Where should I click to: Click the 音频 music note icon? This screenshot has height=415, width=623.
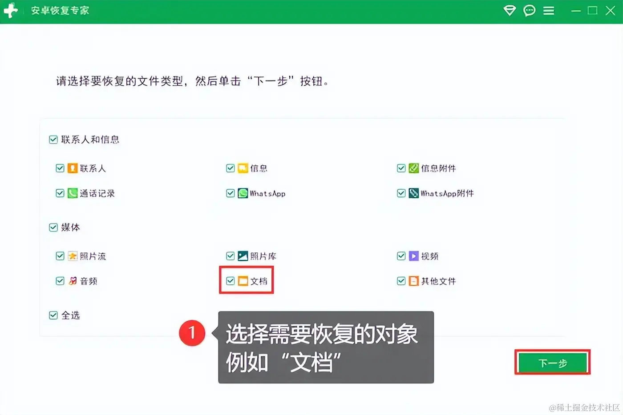(x=73, y=281)
